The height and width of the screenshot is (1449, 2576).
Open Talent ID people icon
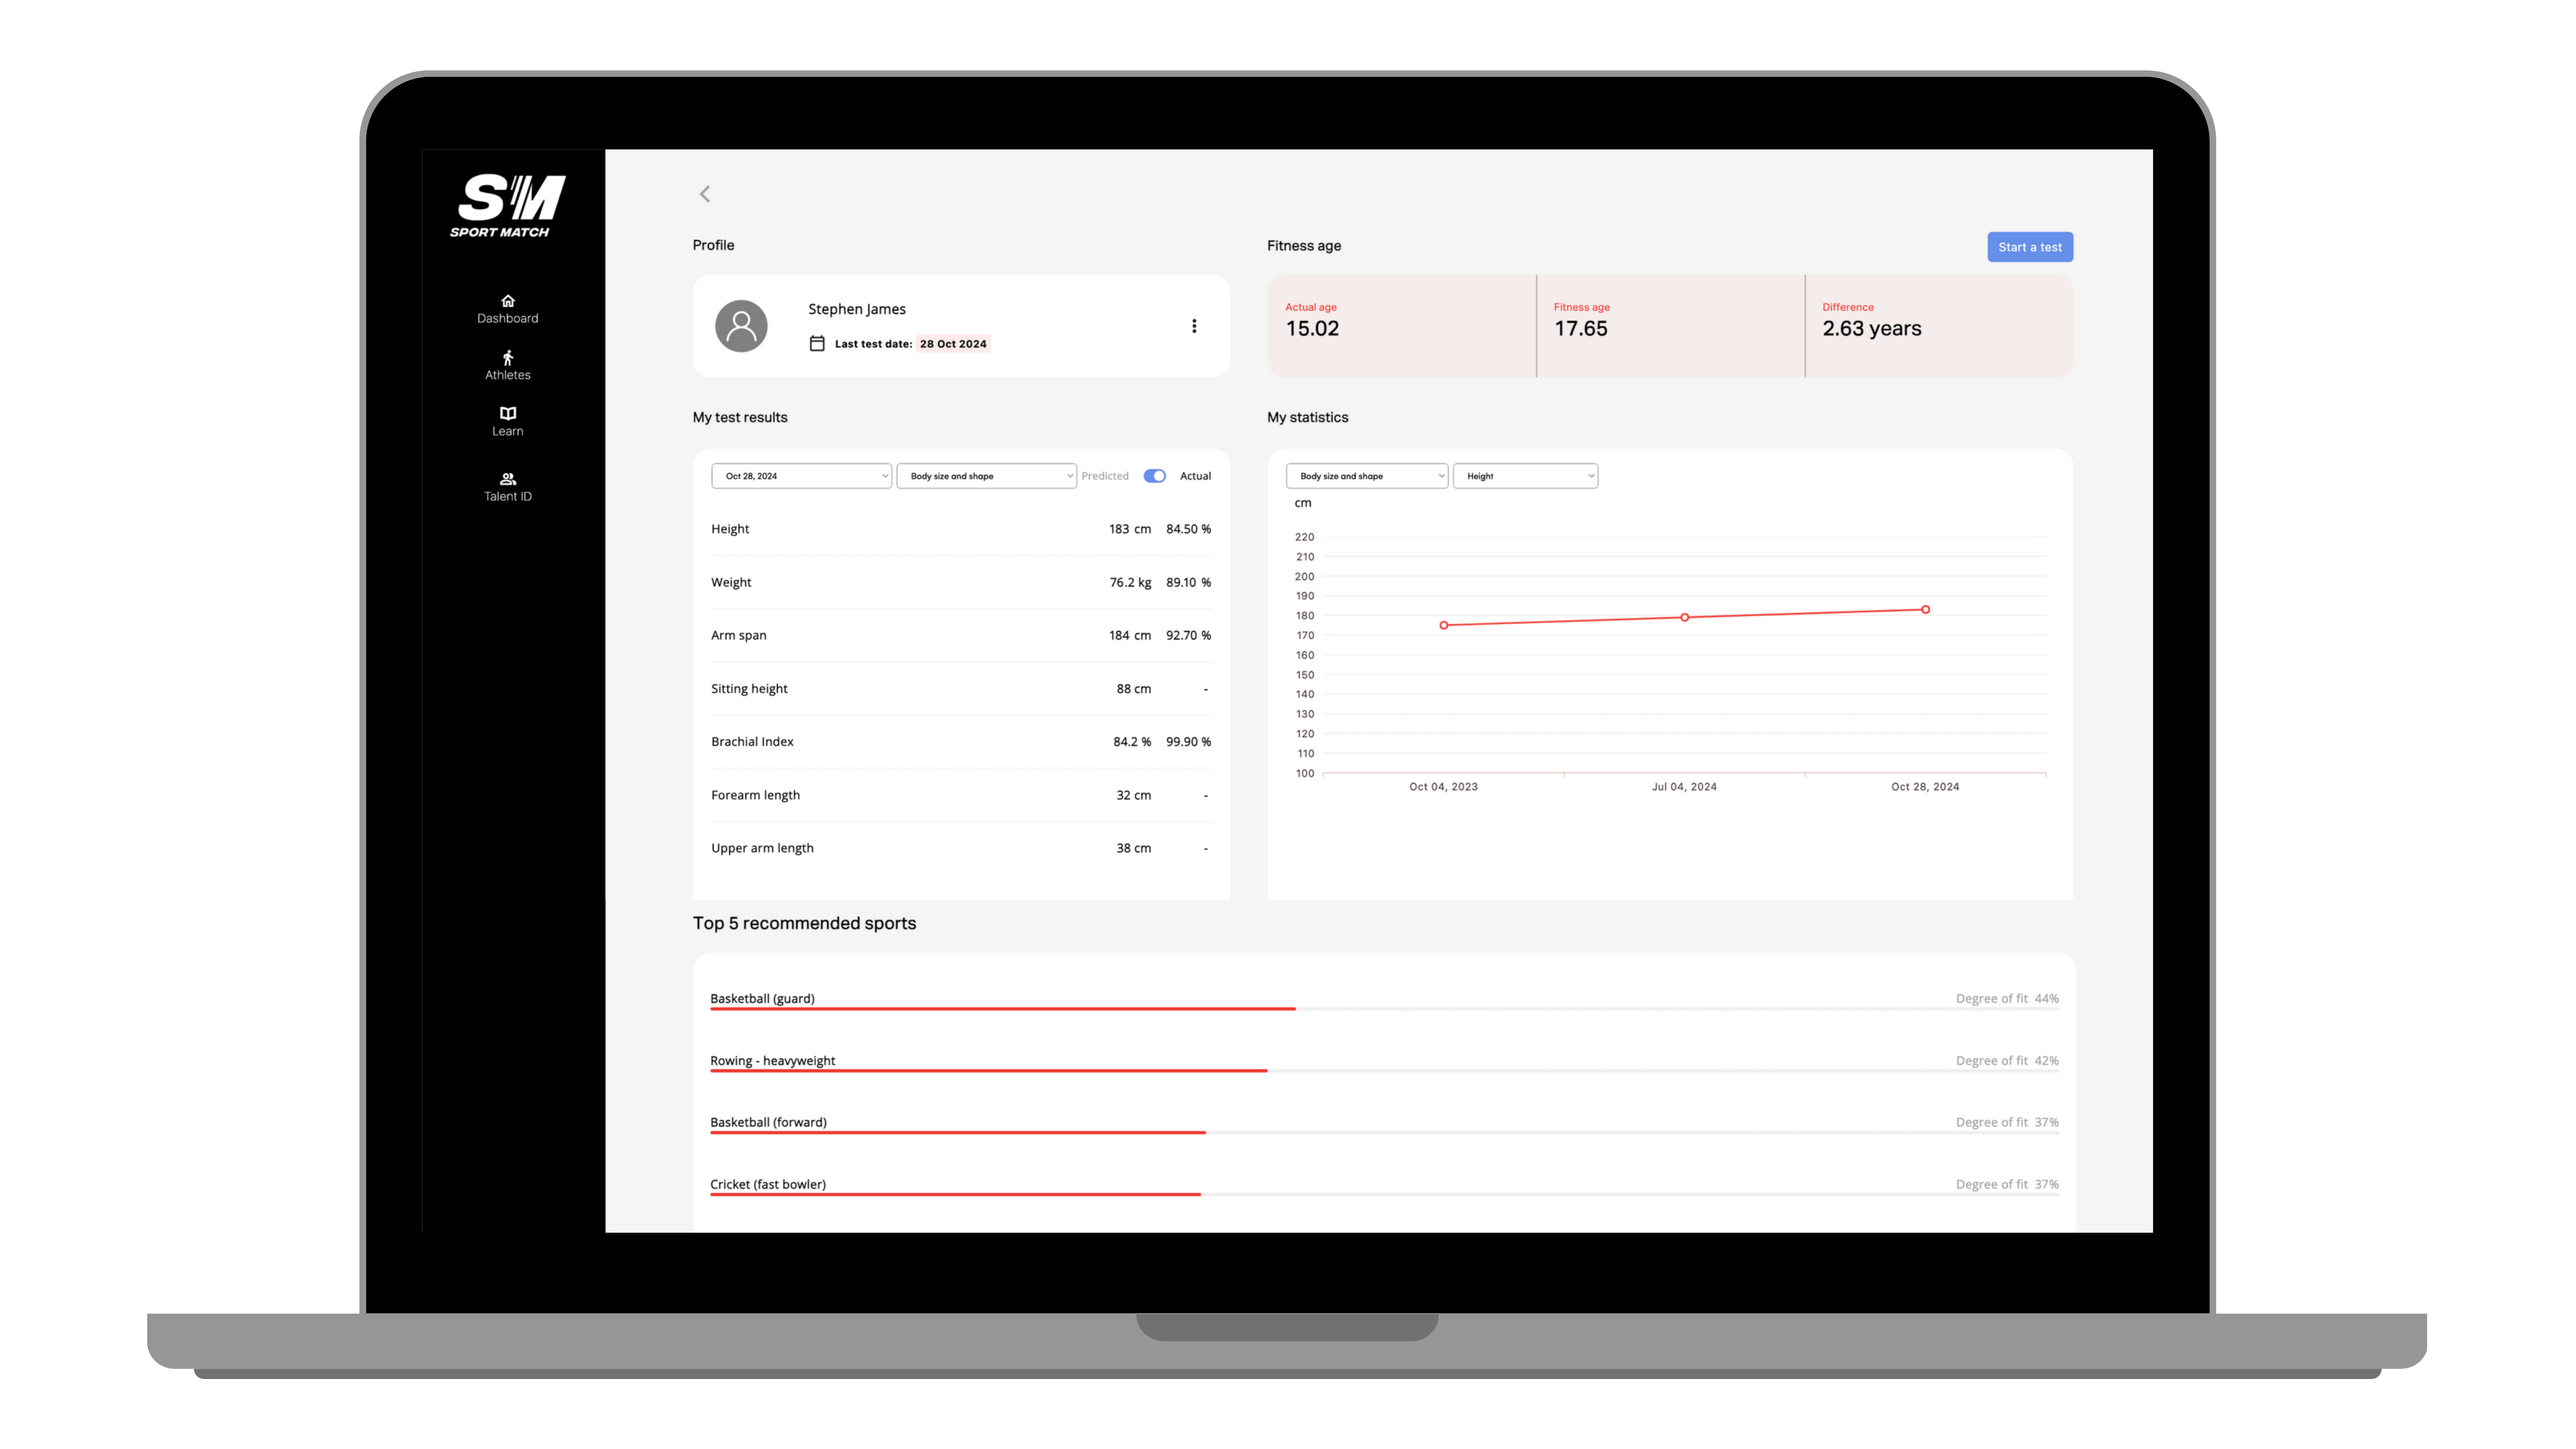coord(508,479)
